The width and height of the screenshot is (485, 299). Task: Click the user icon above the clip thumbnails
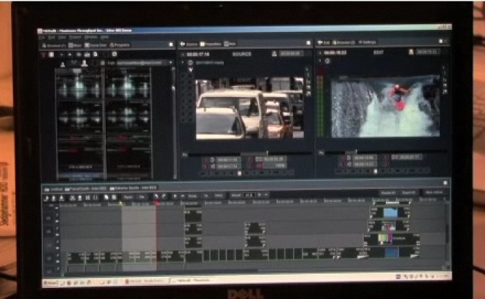click(84, 62)
